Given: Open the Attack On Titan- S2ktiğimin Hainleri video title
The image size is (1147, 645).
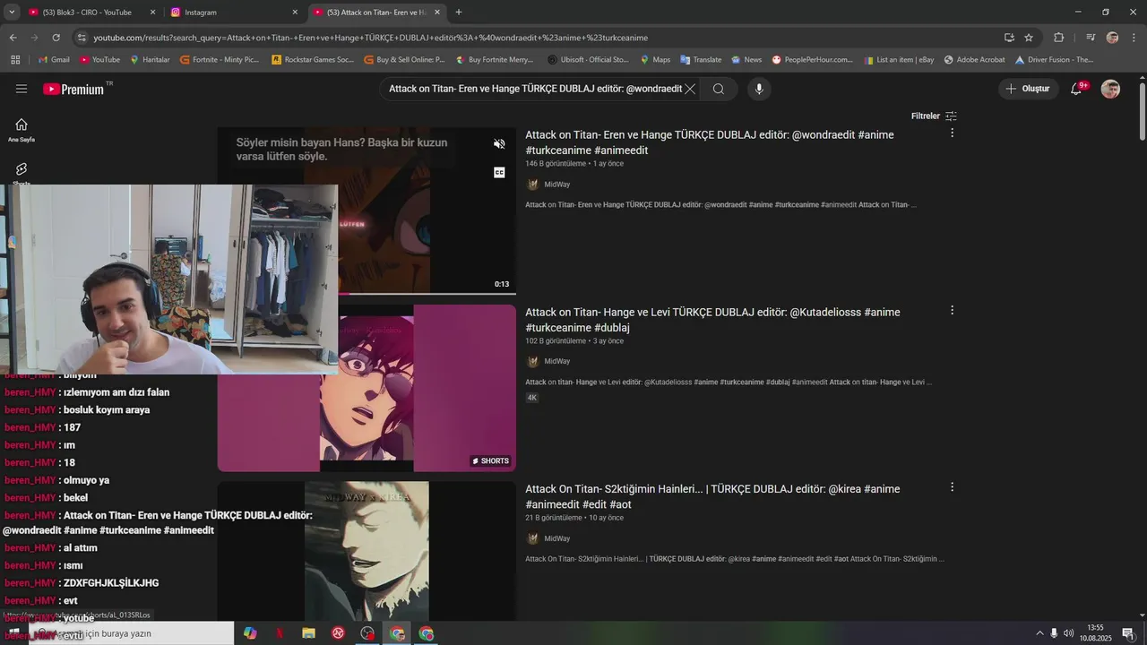Looking at the screenshot, I should point(712,496).
